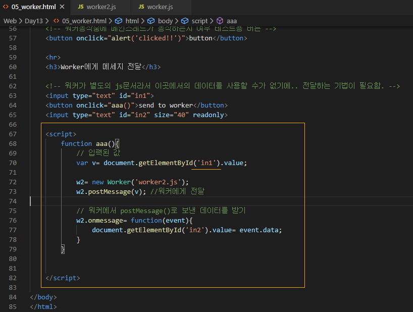Viewport: 413px width, 312px height.
Task: Click 'function aaa(){' declaration text
Action: (90, 144)
